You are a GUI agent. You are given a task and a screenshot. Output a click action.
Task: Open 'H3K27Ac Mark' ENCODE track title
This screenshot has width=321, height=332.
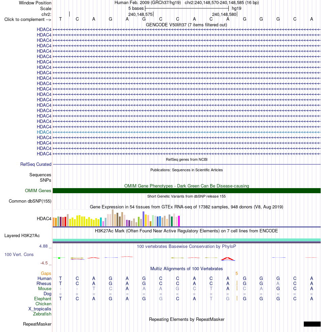[187, 231]
